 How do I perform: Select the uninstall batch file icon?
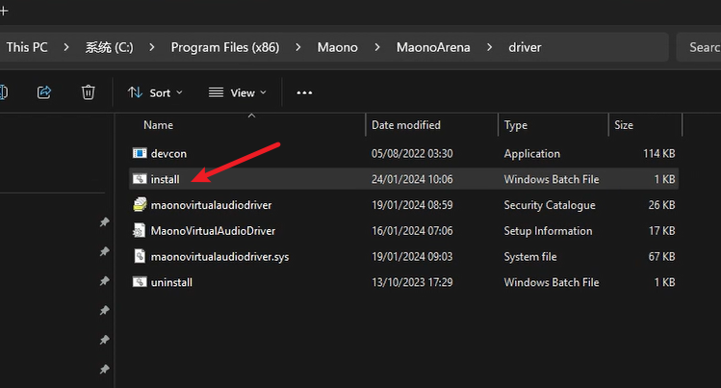click(x=139, y=283)
